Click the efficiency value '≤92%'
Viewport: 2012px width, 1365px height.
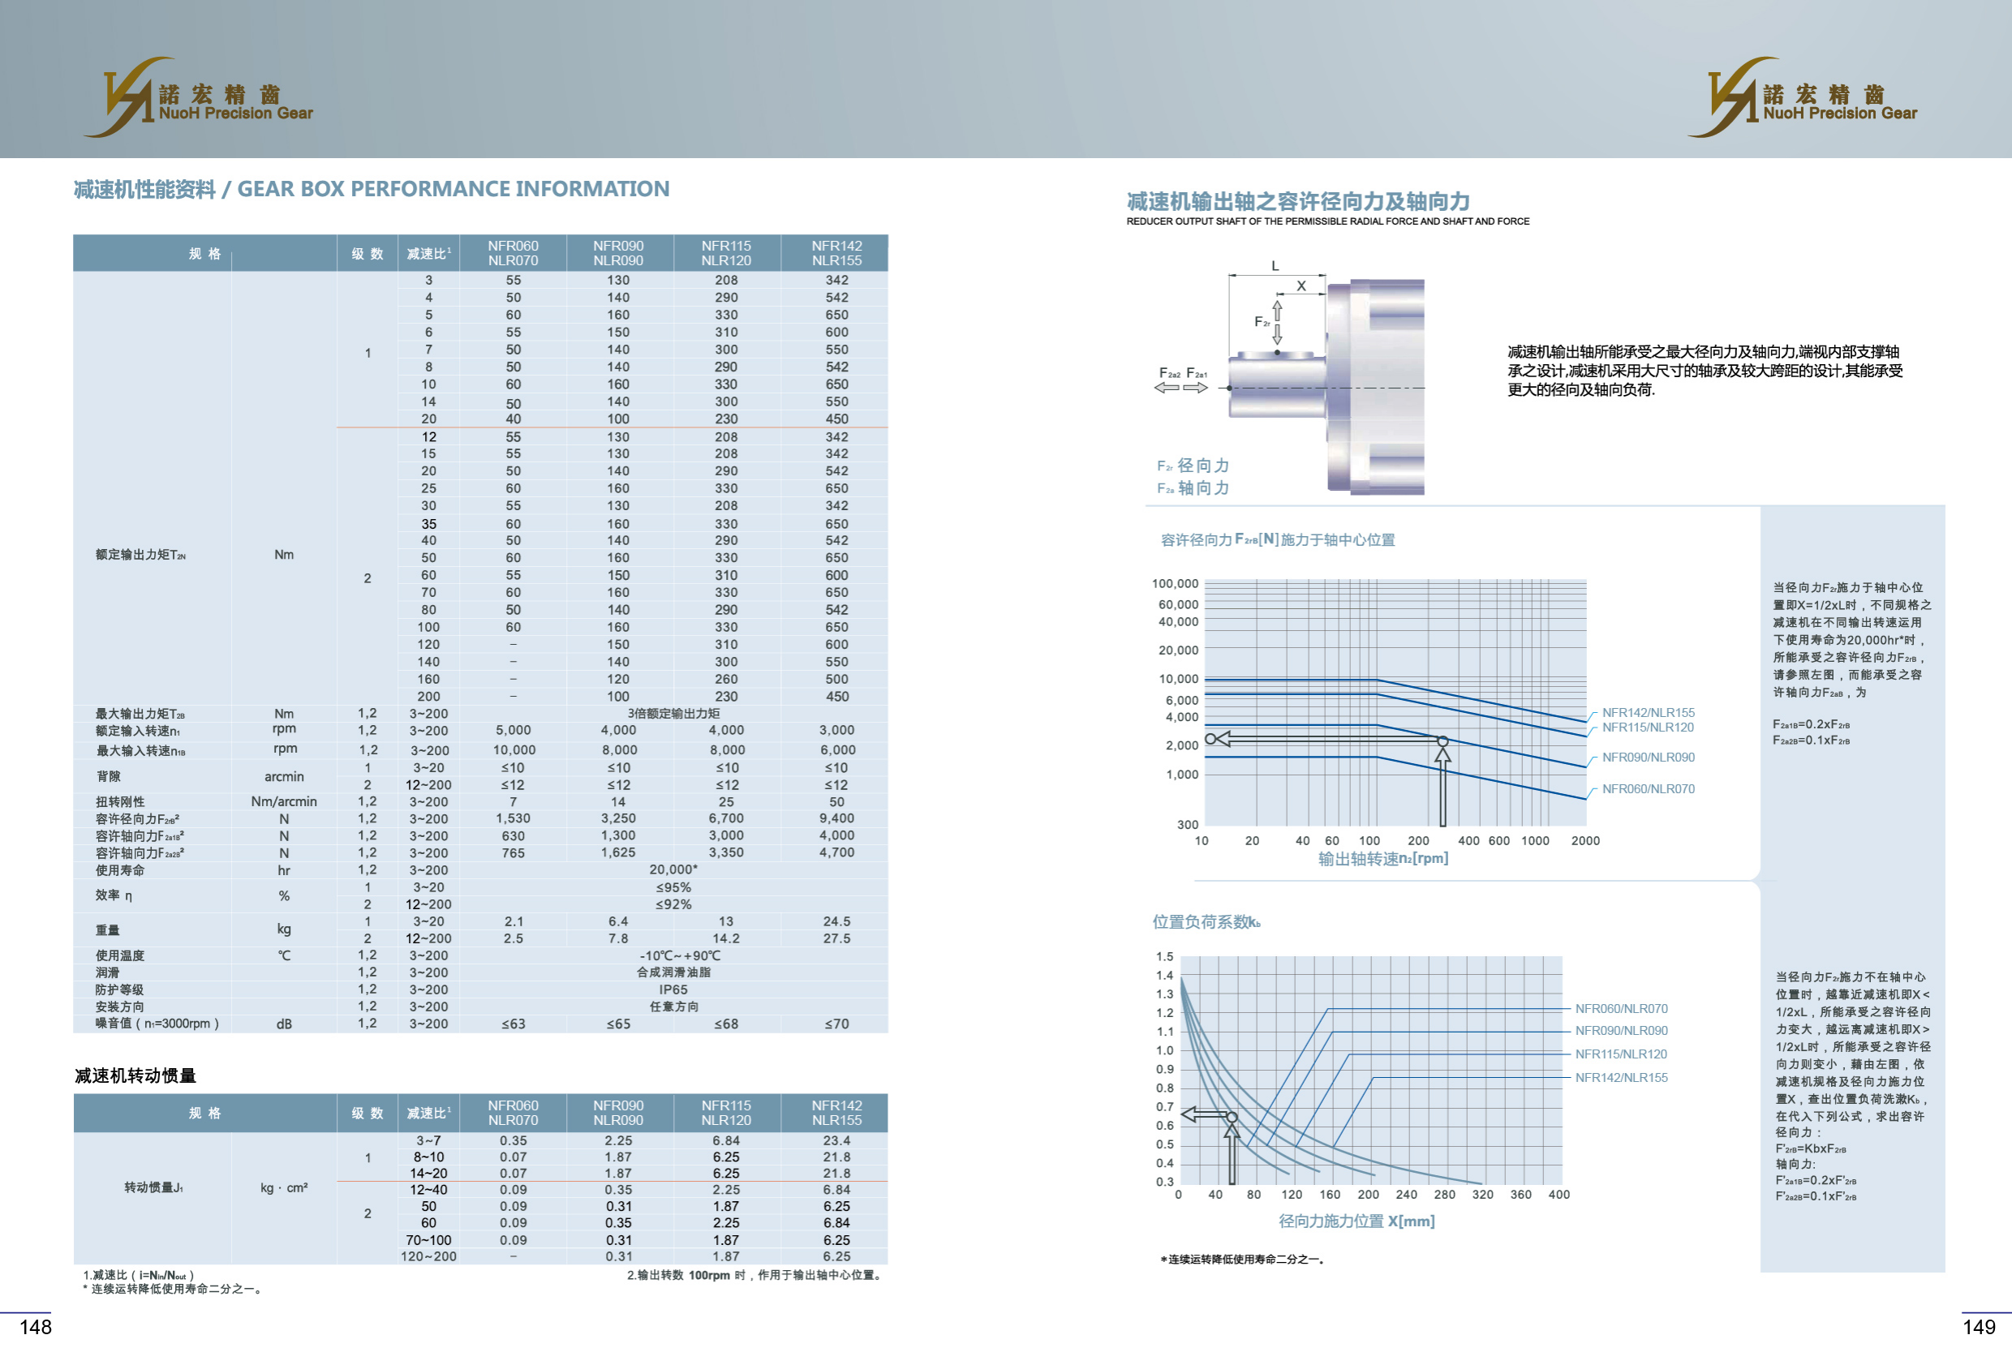coord(673,905)
